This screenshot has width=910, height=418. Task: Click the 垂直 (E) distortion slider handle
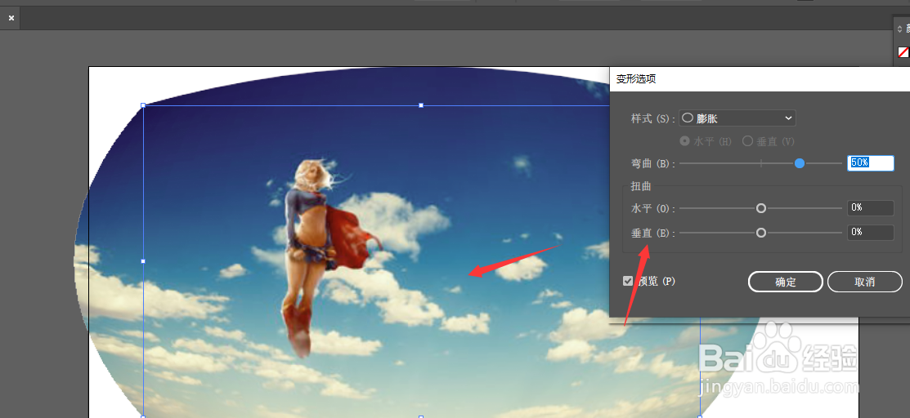pyautogui.click(x=761, y=233)
